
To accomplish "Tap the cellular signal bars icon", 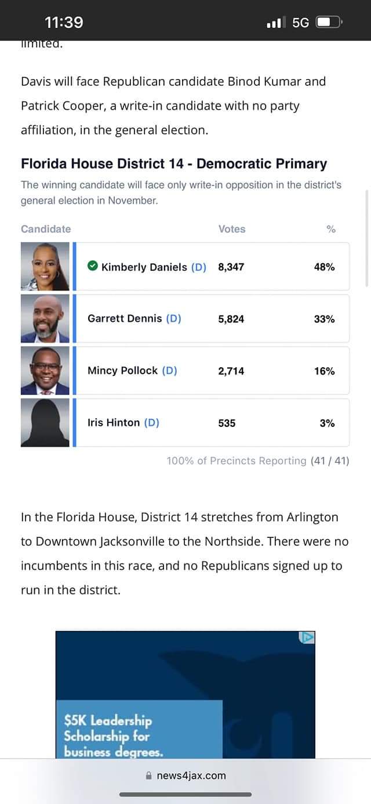I will pyautogui.click(x=276, y=23).
